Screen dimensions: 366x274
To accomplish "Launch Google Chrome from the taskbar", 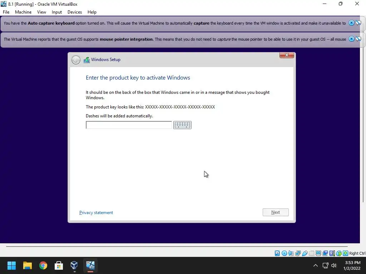I will click(x=43, y=265).
